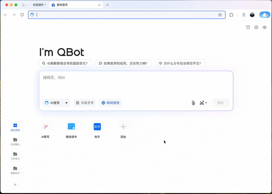This screenshot has width=272, height=194.
Task: Click the suggestion 长期戴眼镜会导致面部变化?
Action: click(66, 63)
